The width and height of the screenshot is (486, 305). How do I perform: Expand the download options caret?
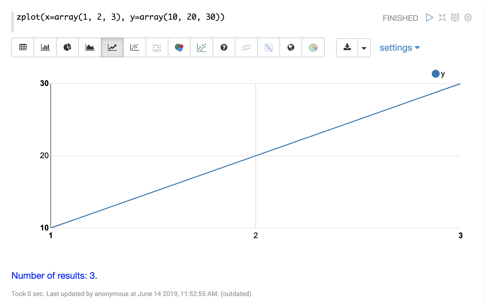click(x=364, y=48)
